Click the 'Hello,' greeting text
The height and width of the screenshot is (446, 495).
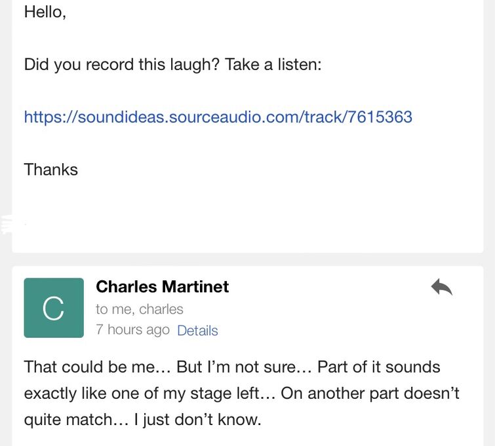tap(45, 12)
